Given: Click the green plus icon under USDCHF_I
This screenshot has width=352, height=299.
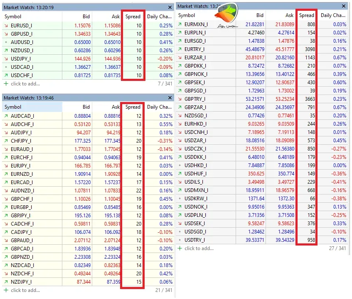Looking at the screenshot, I should click(x=6, y=84).
